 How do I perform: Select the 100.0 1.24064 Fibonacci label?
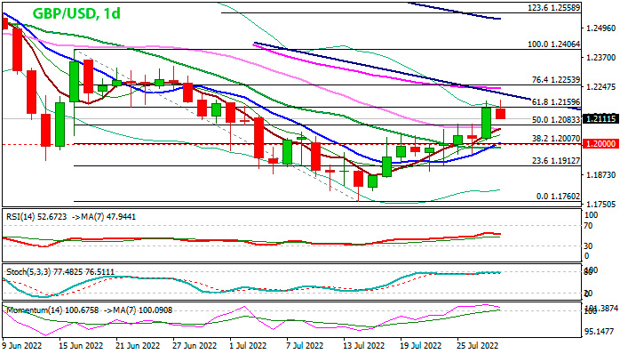pyautogui.click(x=554, y=44)
